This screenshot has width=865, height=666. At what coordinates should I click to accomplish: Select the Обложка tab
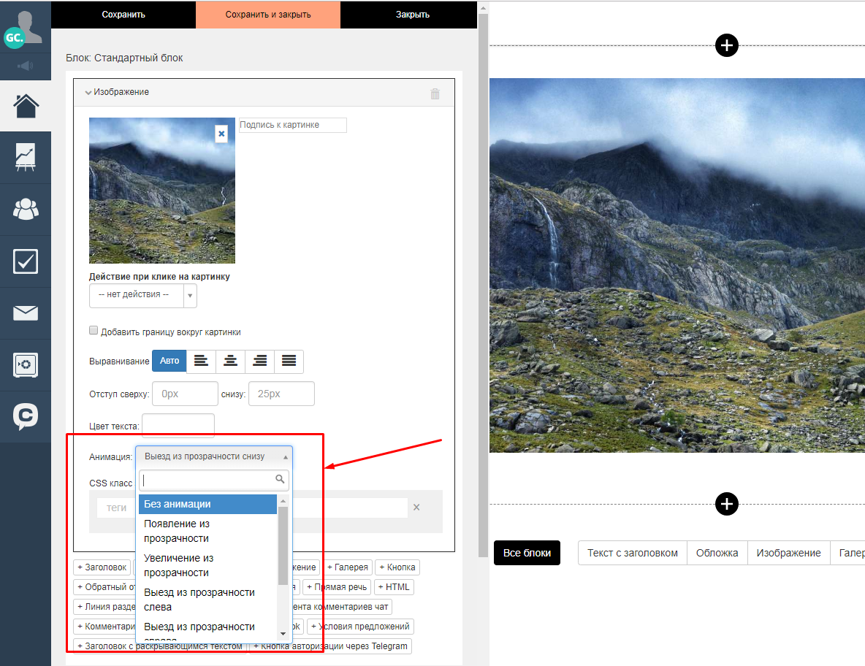(717, 552)
